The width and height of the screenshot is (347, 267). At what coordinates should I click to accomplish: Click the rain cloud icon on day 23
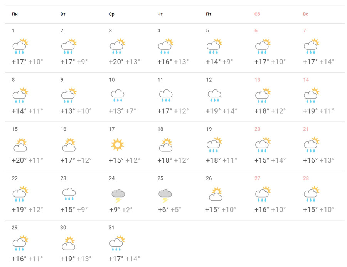click(x=69, y=194)
